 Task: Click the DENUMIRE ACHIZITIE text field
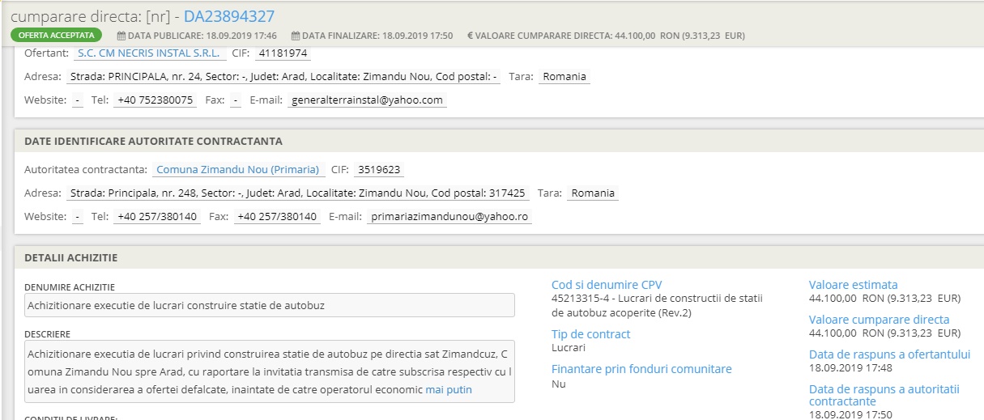click(x=270, y=305)
